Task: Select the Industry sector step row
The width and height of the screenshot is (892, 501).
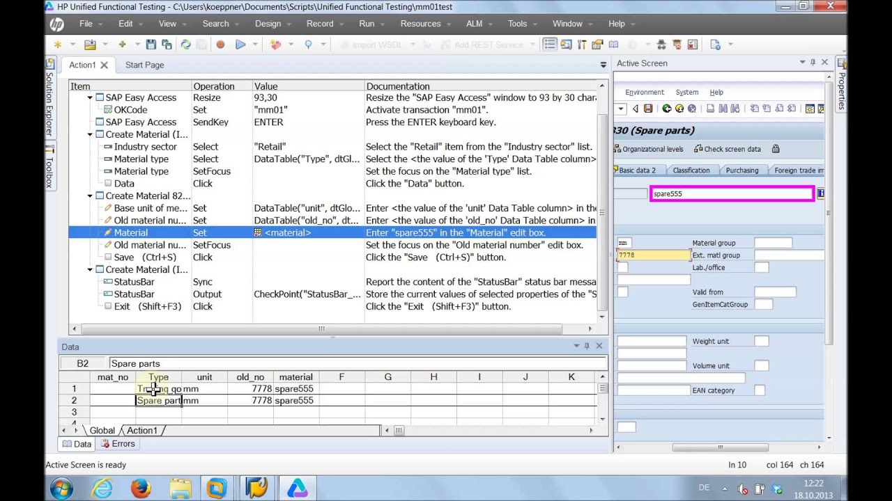Action: pos(332,147)
